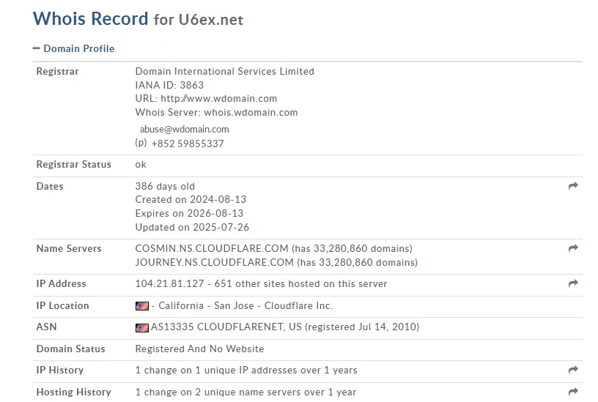Click the arrow icon in the IP History row
This screenshot has height=402, width=598.
573,371
